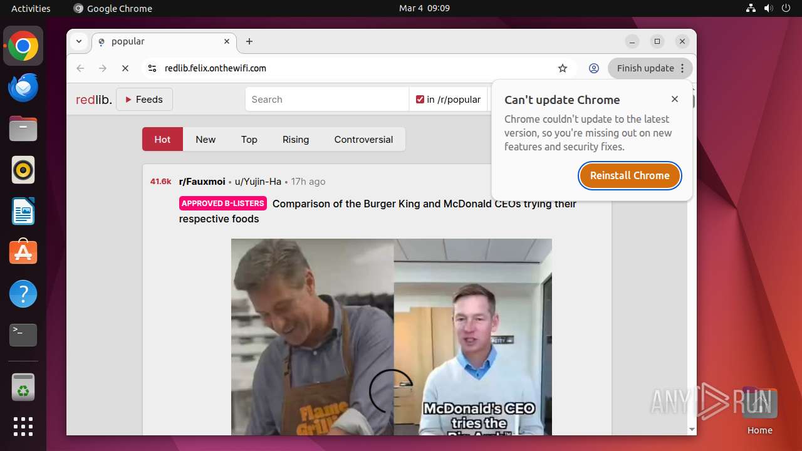Toggle 'in /r/popular' search checkbox
The height and width of the screenshot is (451, 802).
click(420, 100)
